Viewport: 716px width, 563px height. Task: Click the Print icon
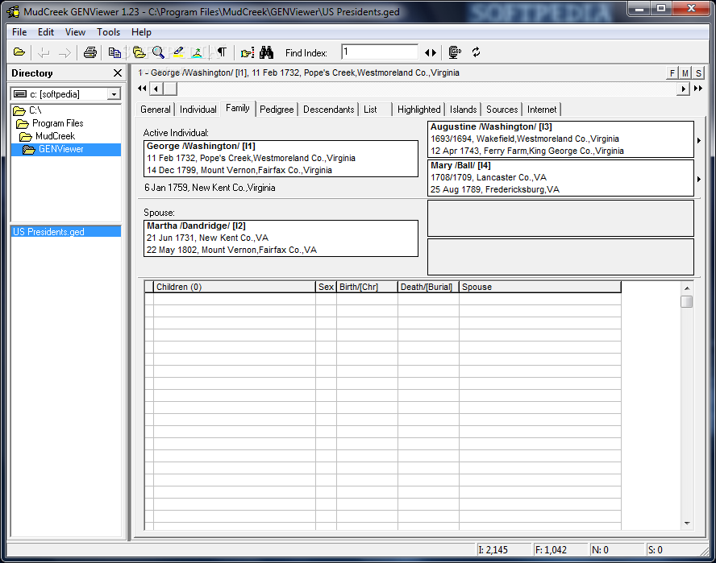click(x=90, y=52)
